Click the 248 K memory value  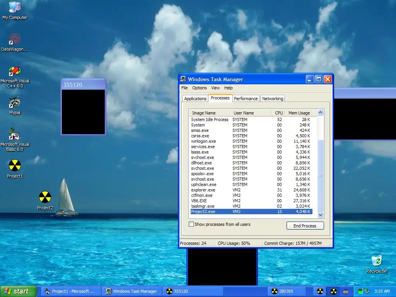[305, 125]
